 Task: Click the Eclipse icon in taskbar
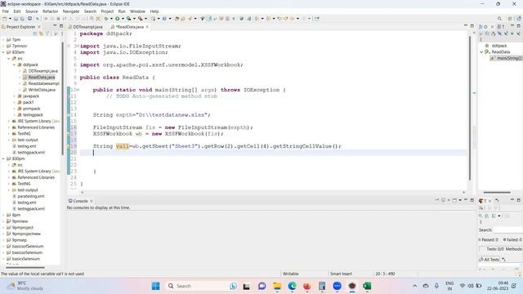[352, 286]
